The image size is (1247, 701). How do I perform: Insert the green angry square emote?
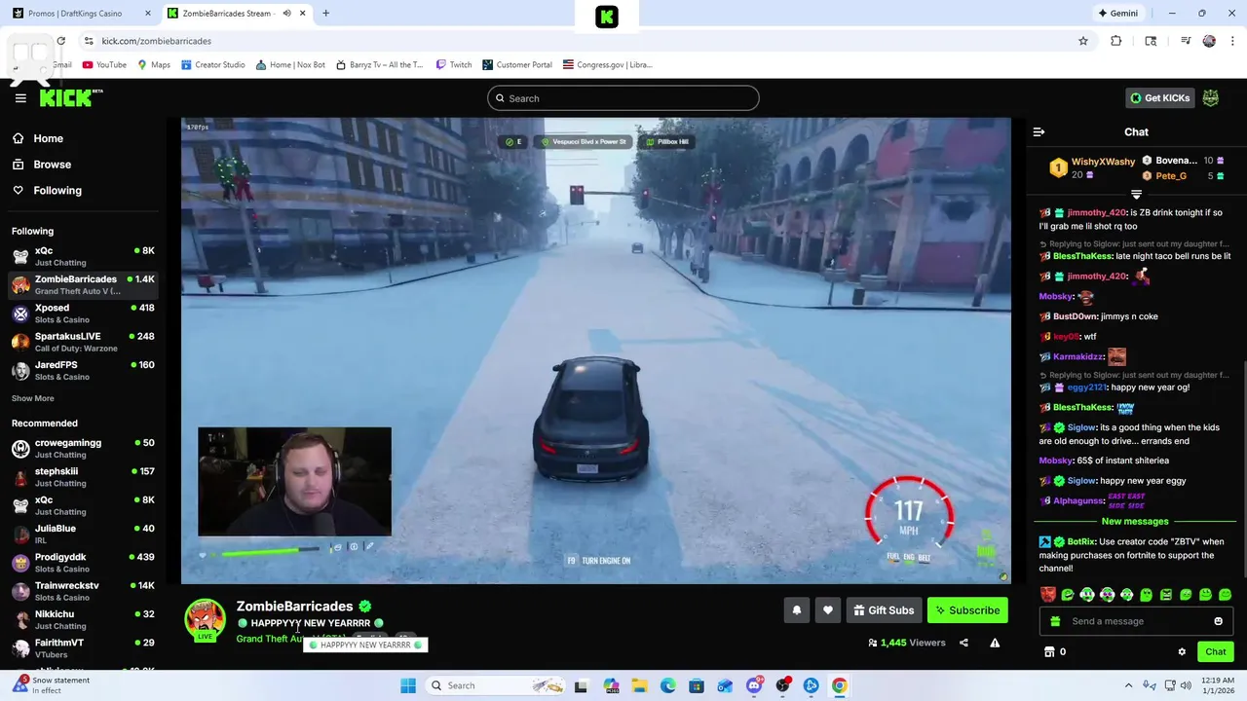(x=1165, y=594)
